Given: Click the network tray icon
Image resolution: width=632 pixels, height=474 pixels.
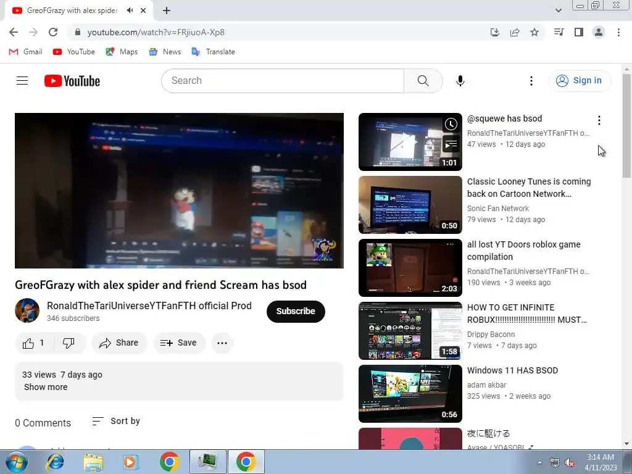Looking at the screenshot, I should 555,463.
